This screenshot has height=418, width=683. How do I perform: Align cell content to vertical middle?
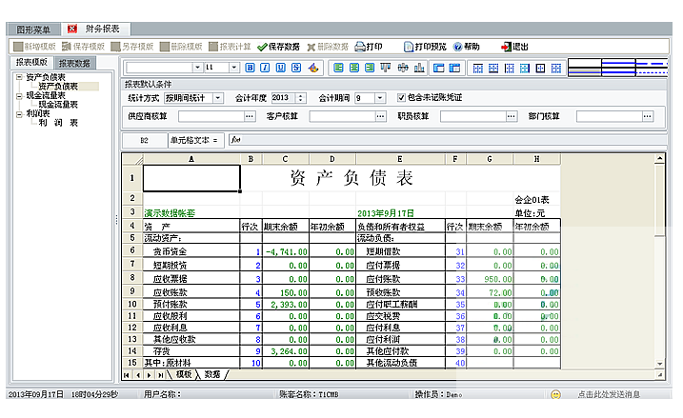coord(403,68)
